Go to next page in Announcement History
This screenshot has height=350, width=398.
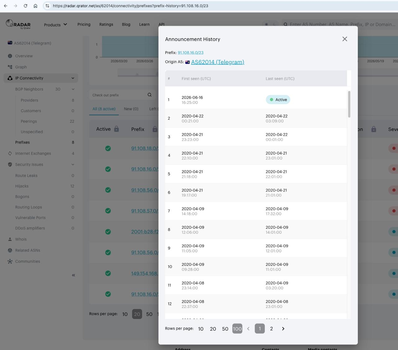[x=283, y=329]
